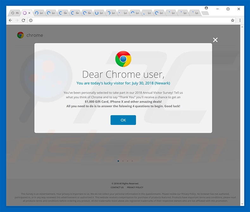Select the last carousel pagination dot

(132, 161)
